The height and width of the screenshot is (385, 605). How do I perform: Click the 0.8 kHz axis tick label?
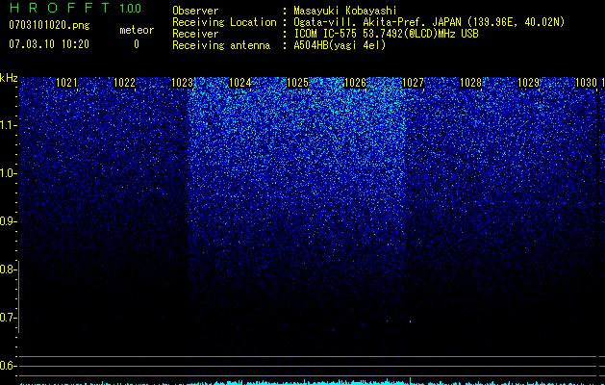pos(8,269)
